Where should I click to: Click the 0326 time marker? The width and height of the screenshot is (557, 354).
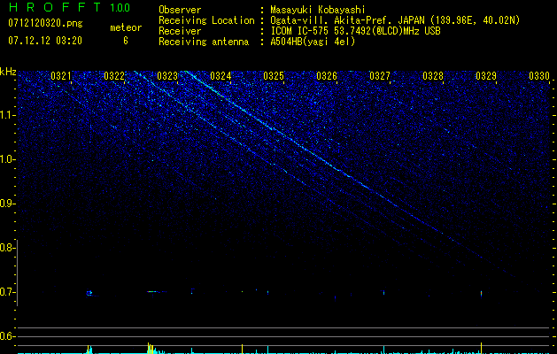327,76
